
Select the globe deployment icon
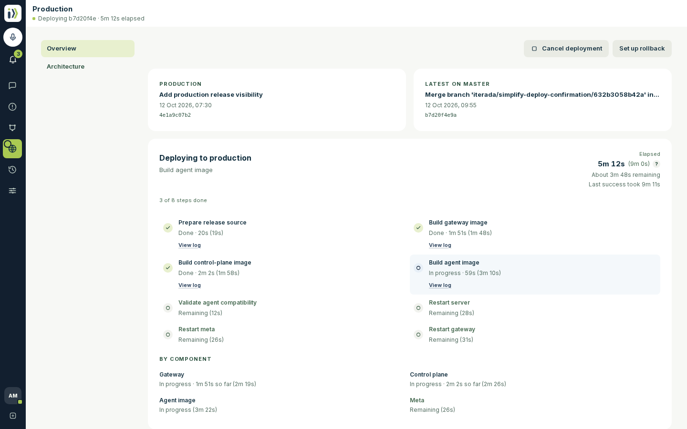click(12, 149)
